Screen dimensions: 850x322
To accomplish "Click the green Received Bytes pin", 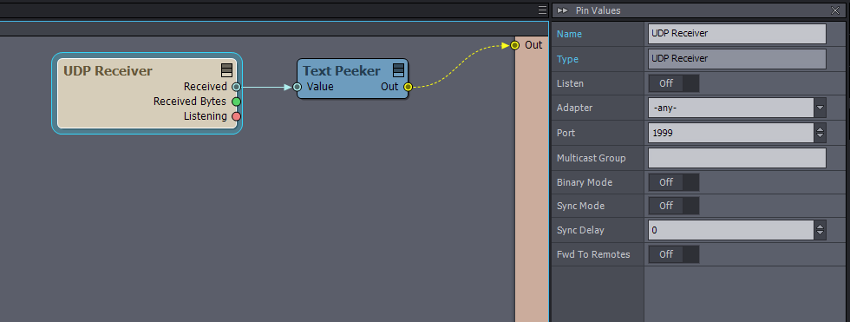I will click(236, 102).
